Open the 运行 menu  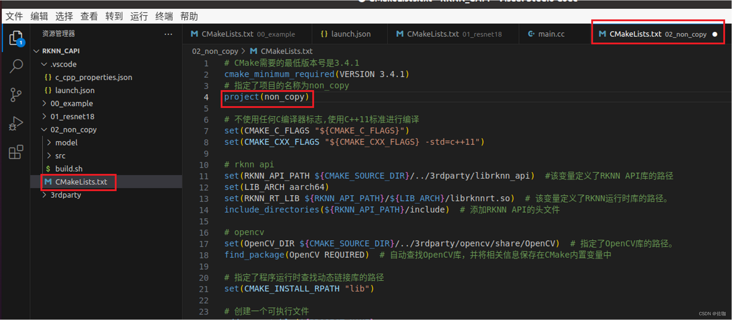[x=139, y=16]
